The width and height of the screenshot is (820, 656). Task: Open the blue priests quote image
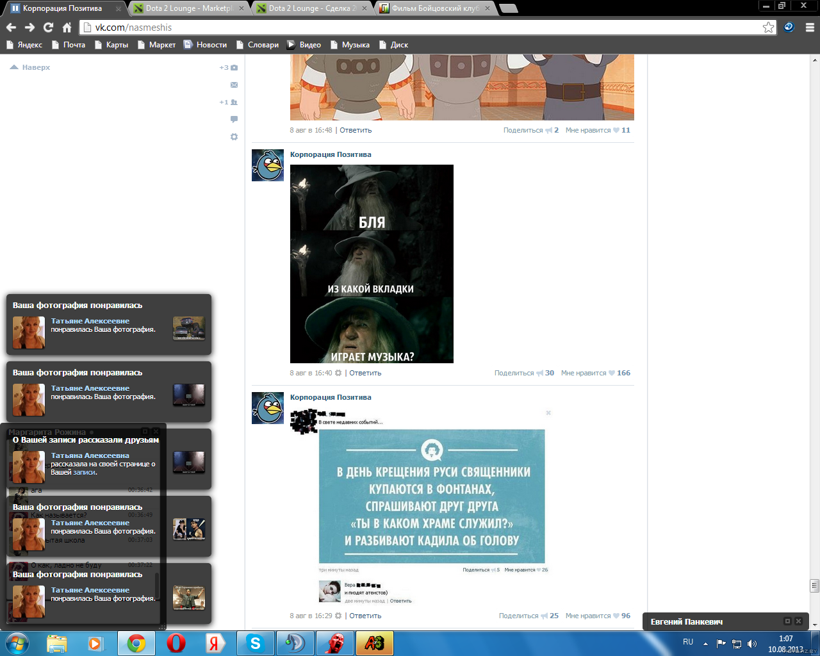[x=432, y=496]
